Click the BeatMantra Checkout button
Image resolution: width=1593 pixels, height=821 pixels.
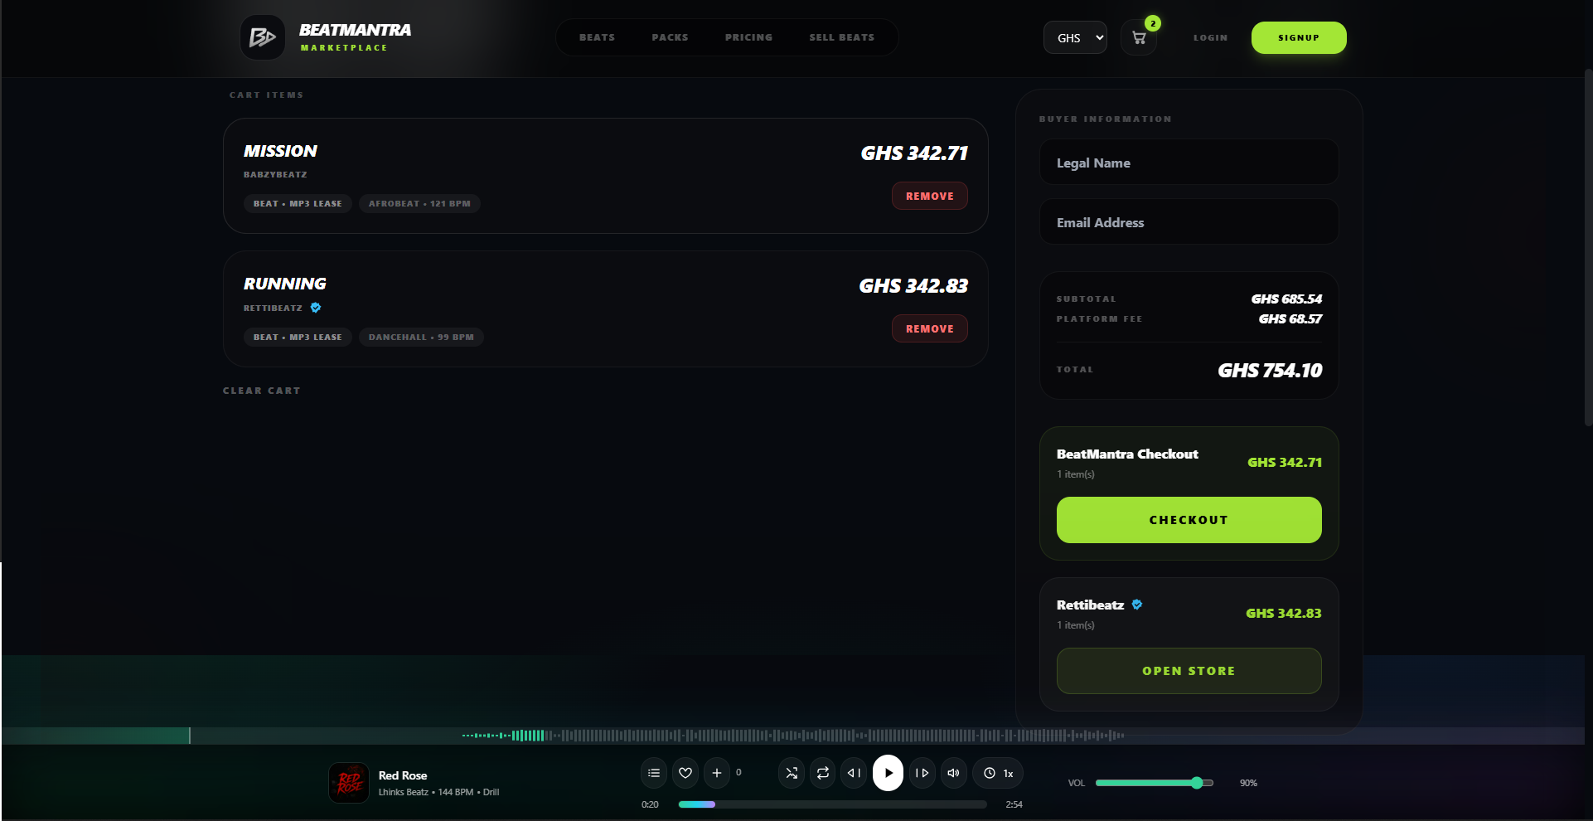click(1189, 520)
